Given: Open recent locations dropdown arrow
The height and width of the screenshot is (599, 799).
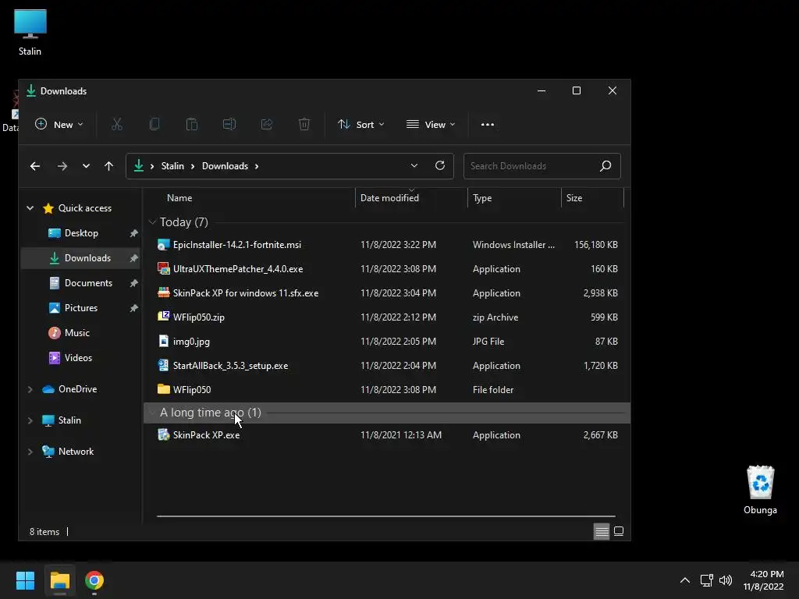Looking at the screenshot, I should (x=86, y=166).
